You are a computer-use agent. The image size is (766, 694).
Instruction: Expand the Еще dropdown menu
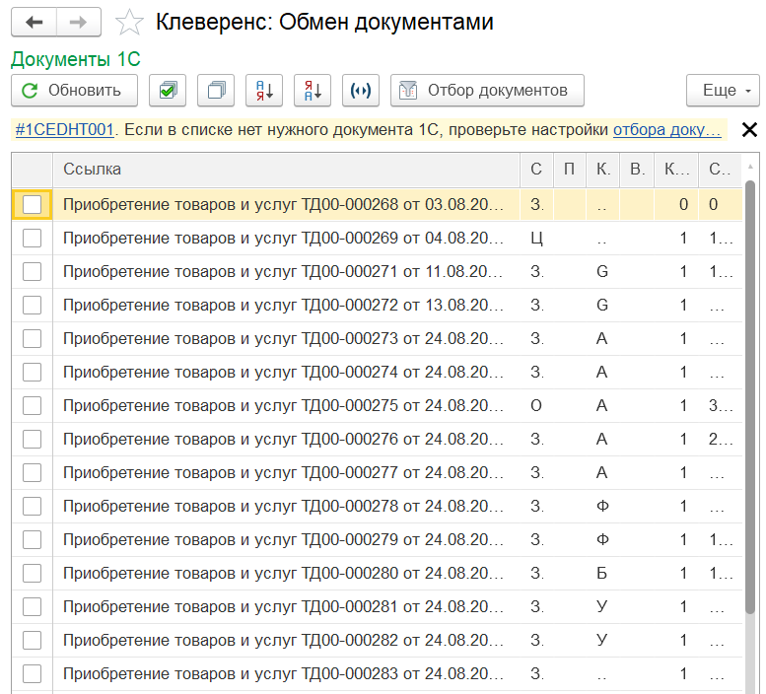coord(723,91)
